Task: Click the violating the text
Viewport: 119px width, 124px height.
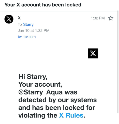Action: coord(38,115)
